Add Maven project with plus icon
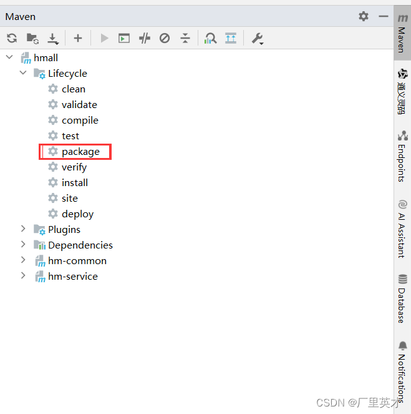This screenshot has width=411, height=414. click(x=78, y=38)
